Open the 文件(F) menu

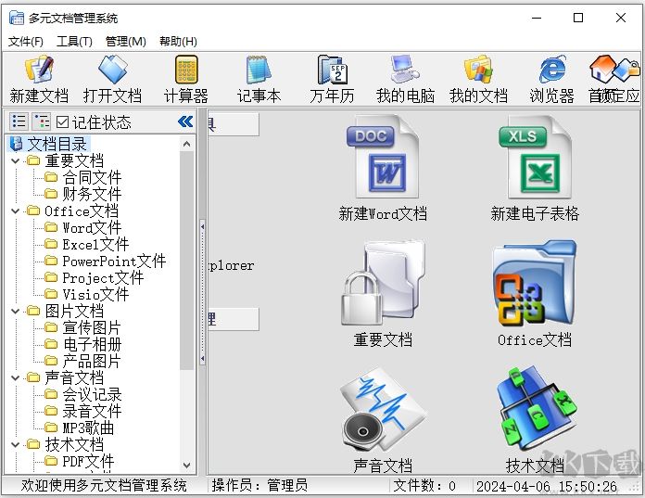click(x=26, y=41)
